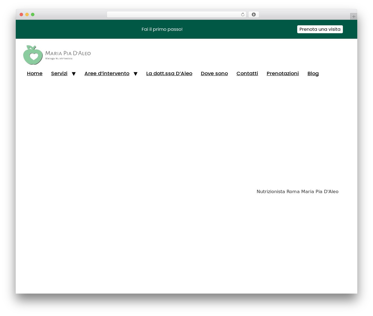Expand the Servizi submenu arrow
373x316 pixels.
(74, 74)
